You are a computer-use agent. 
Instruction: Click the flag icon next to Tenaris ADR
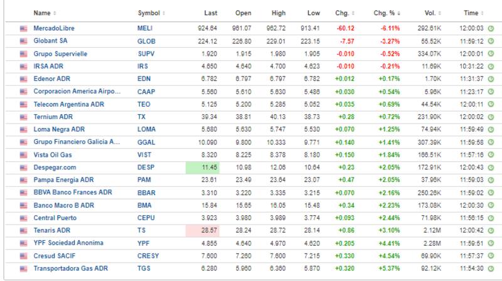(24, 230)
